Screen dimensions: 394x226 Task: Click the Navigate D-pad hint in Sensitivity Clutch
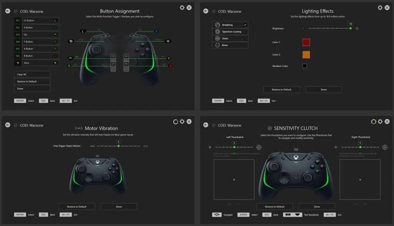click(217, 214)
